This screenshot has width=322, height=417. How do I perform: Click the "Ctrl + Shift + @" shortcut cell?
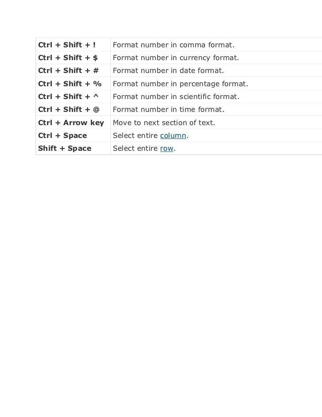73,109
